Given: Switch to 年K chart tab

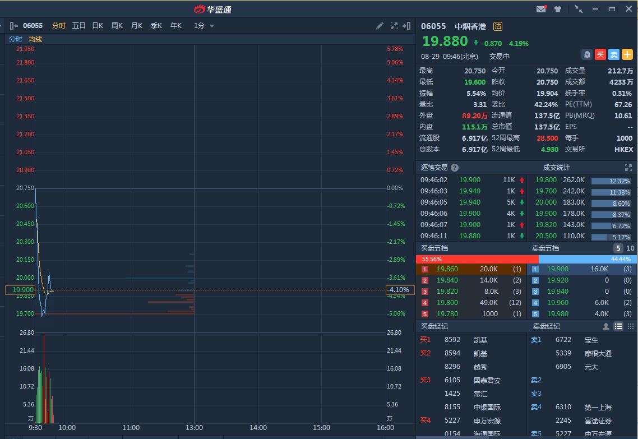Looking at the screenshot, I should 176,26.
